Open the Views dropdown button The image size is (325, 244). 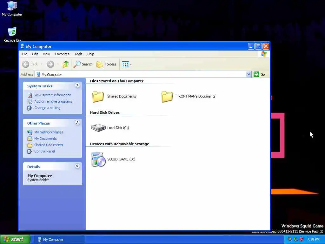[x=127, y=64]
